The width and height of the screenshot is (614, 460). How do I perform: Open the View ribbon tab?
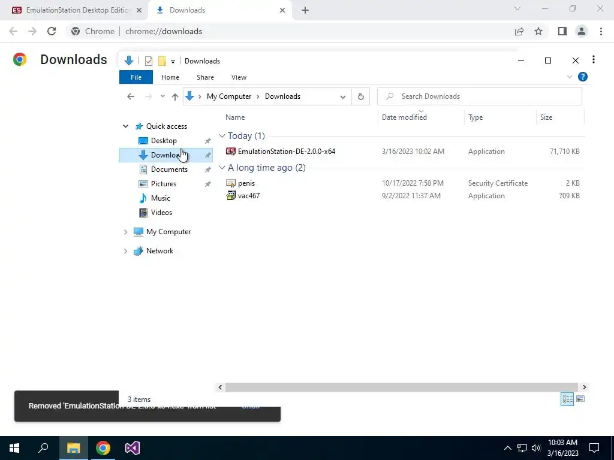click(239, 77)
